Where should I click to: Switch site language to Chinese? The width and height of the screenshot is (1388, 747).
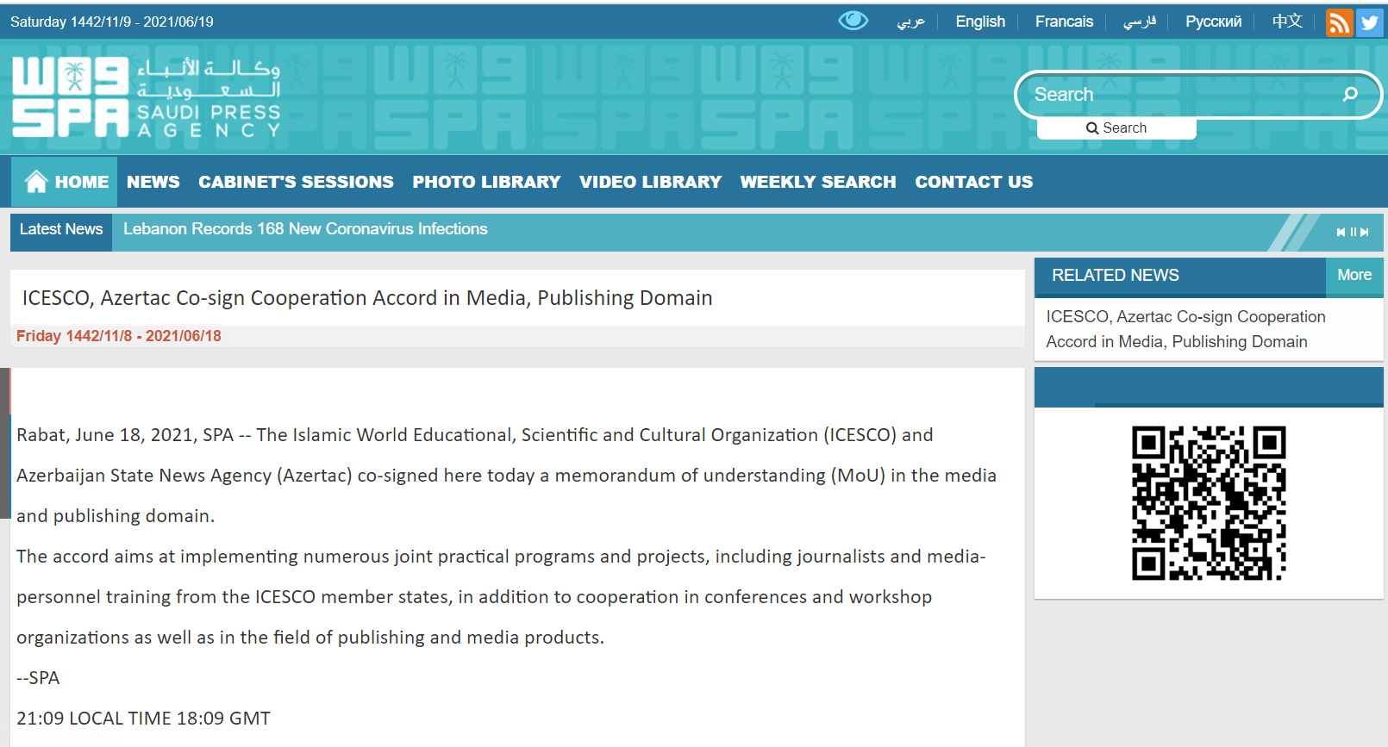1287,22
